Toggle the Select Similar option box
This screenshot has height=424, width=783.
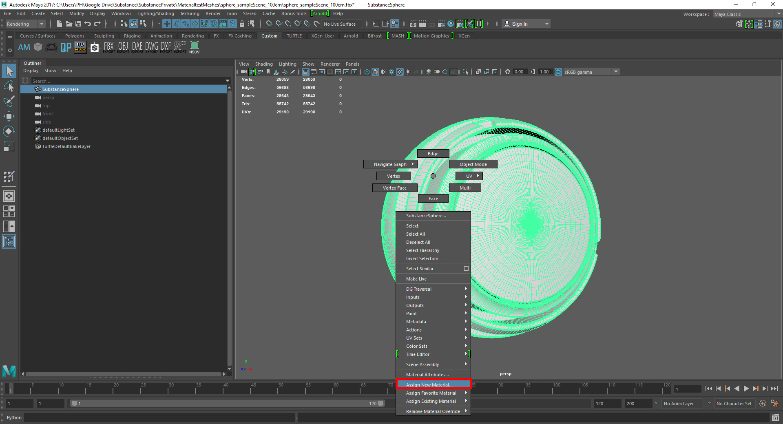coord(466,269)
